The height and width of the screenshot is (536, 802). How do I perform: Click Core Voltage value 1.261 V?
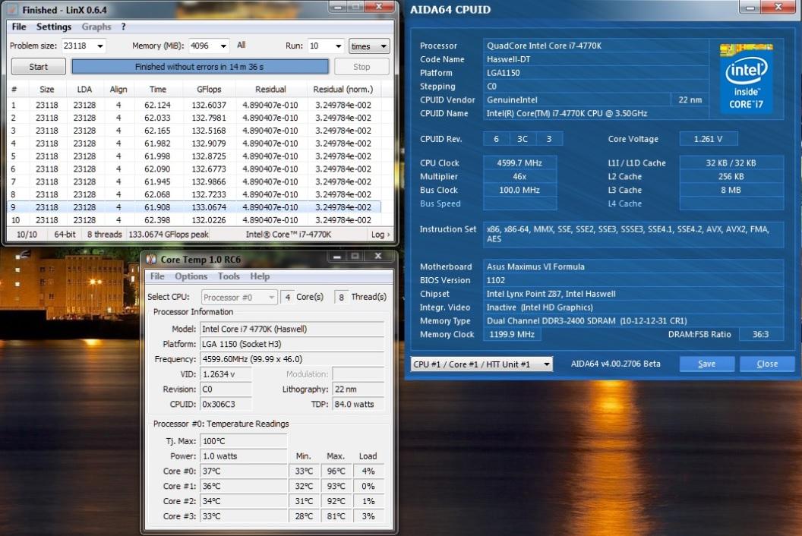coord(709,139)
